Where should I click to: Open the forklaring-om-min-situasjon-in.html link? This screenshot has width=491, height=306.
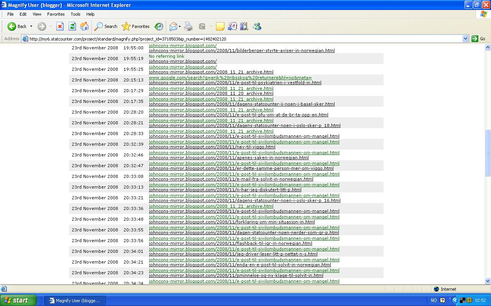(232, 222)
